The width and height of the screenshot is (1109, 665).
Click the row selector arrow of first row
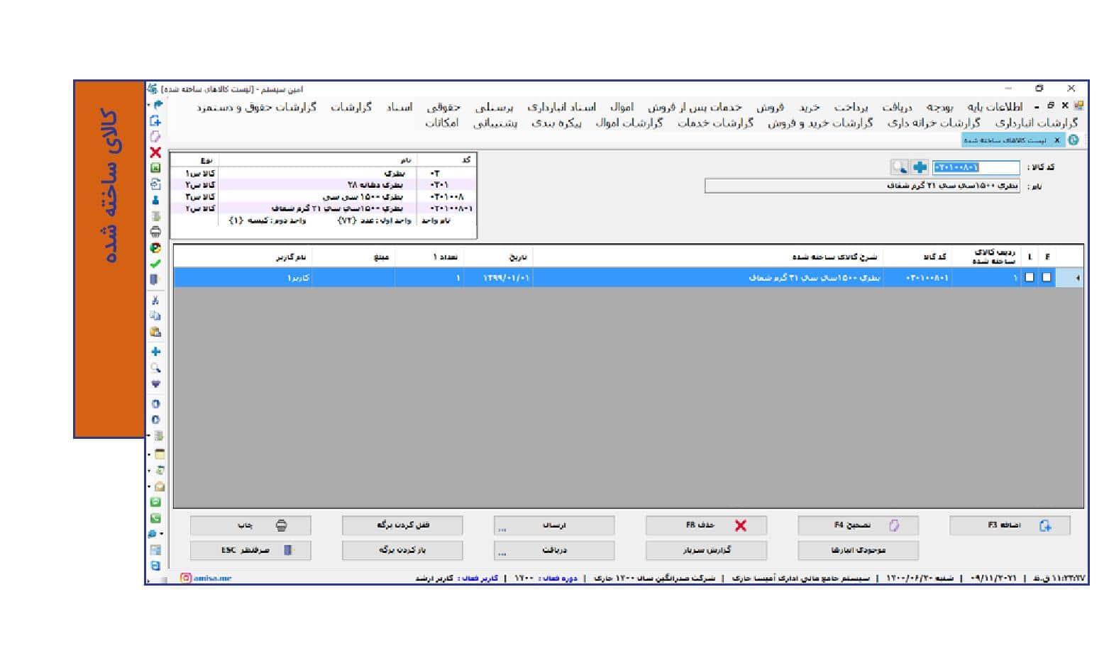click(x=1077, y=278)
